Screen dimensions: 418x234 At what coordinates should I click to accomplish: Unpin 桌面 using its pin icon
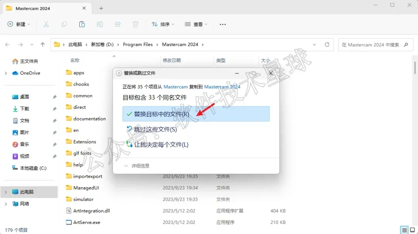pyautogui.click(x=55, y=97)
